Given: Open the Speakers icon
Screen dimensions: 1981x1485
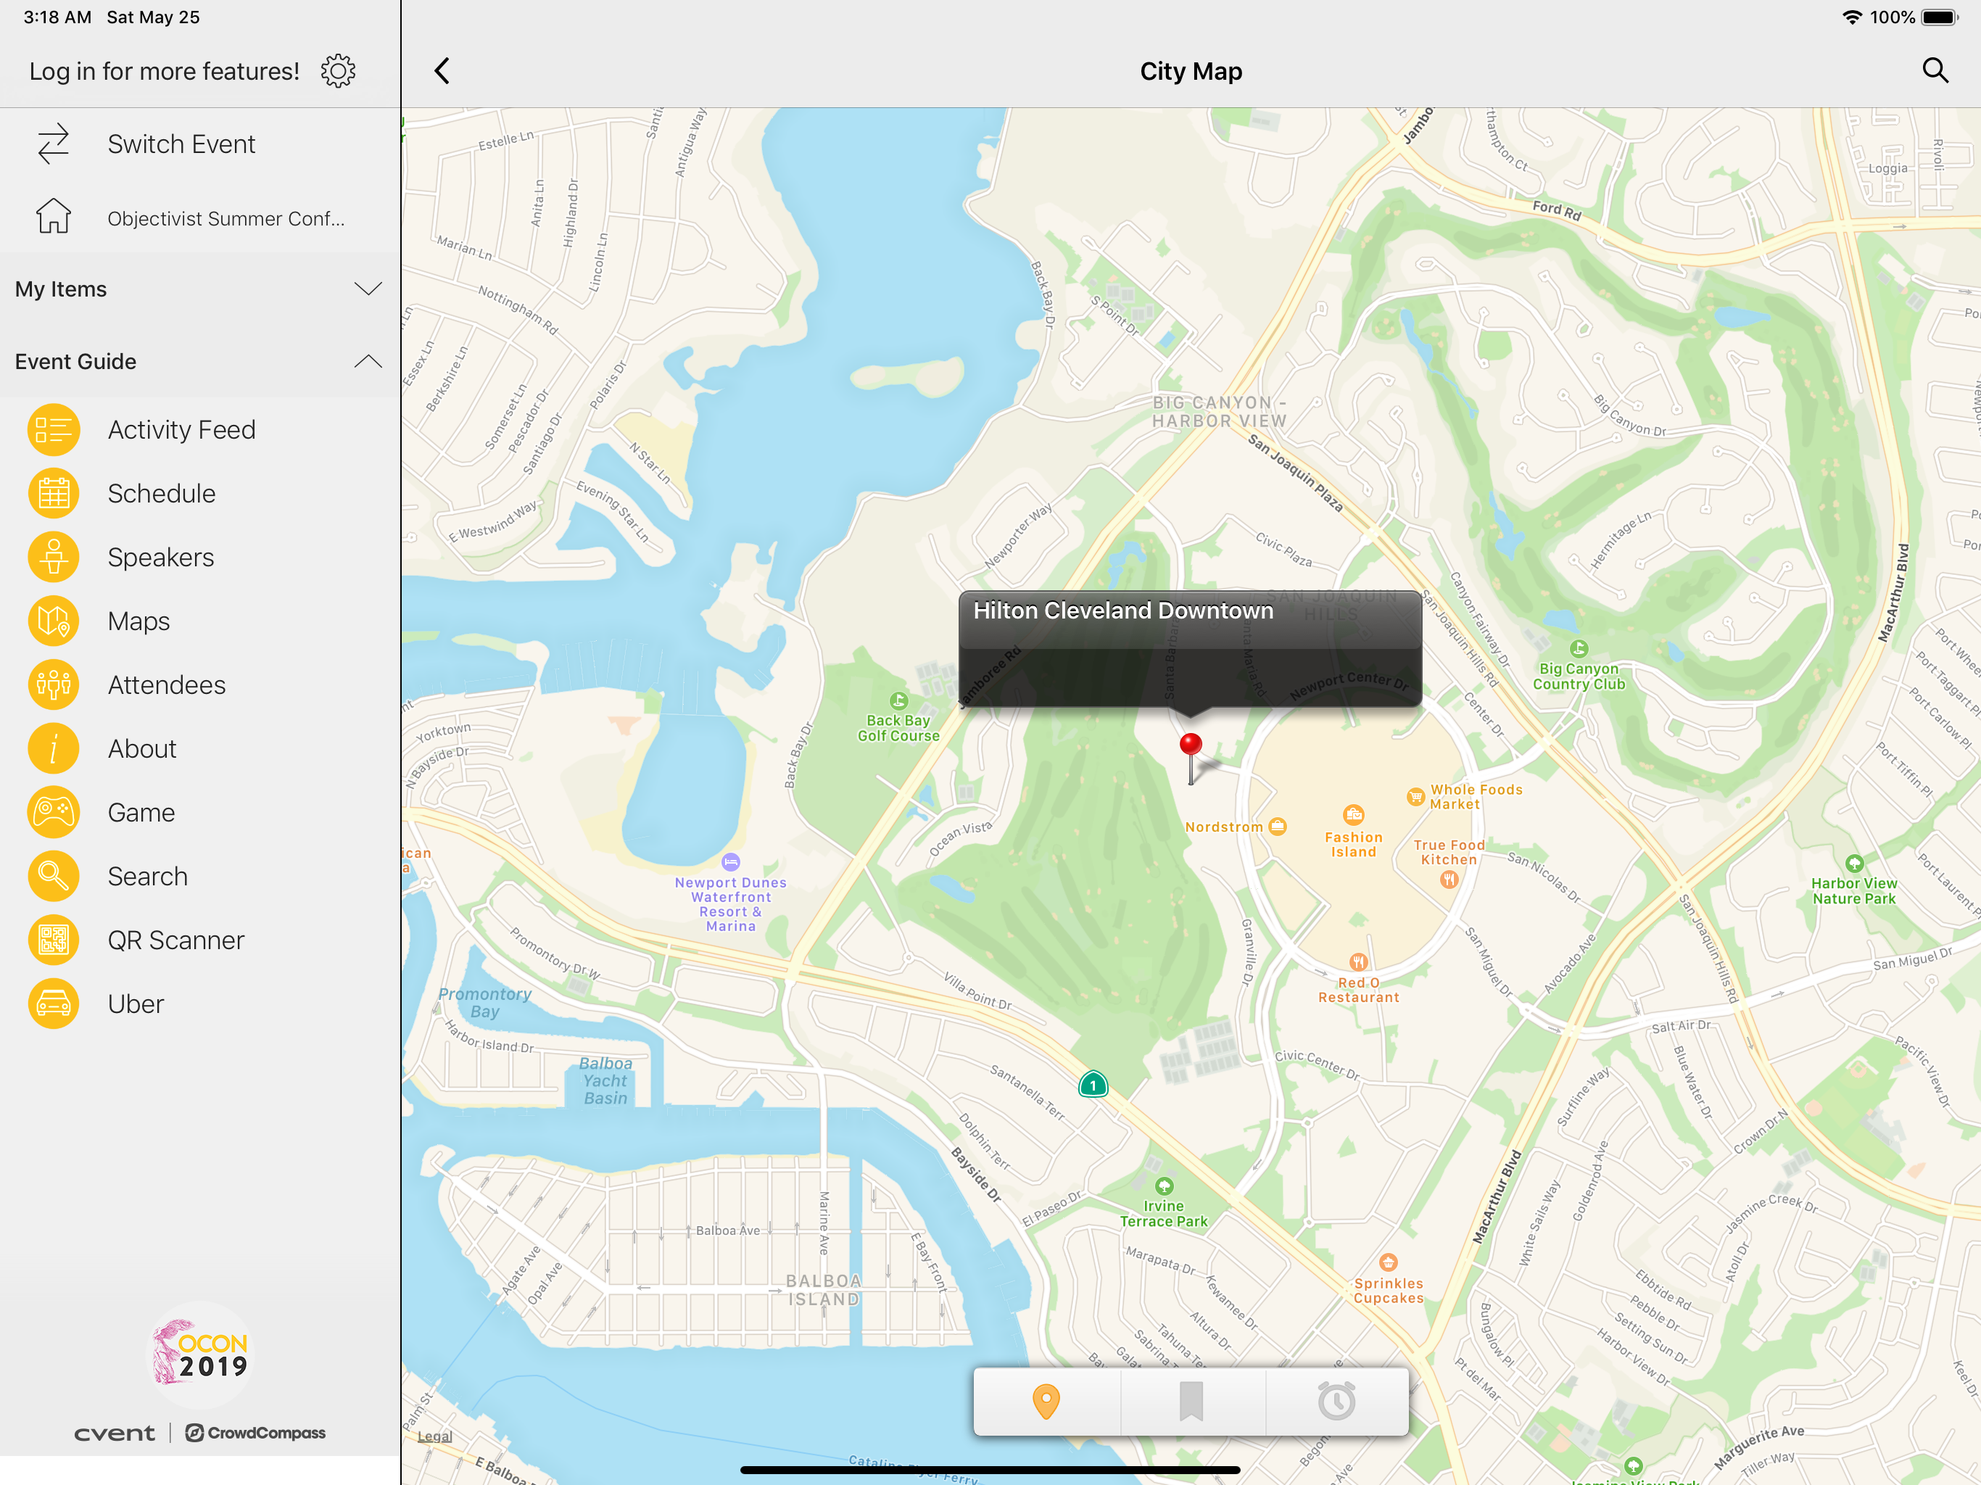Looking at the screenshot, I should (54, 557).
